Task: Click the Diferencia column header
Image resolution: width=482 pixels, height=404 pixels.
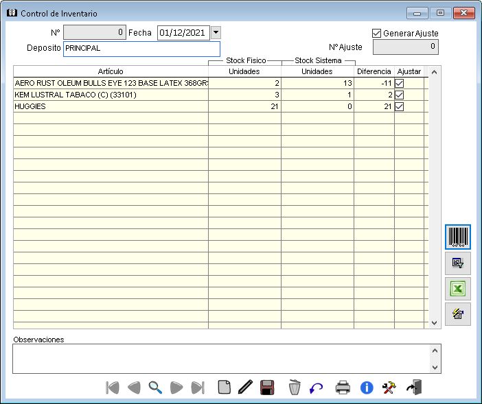Action: pyautogui.click(x=374, y=71)
